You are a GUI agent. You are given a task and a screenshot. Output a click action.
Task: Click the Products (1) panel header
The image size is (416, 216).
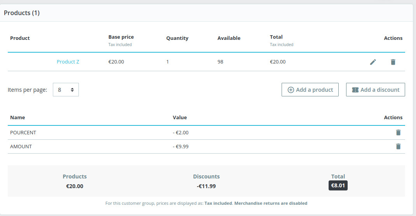(22, 13)
